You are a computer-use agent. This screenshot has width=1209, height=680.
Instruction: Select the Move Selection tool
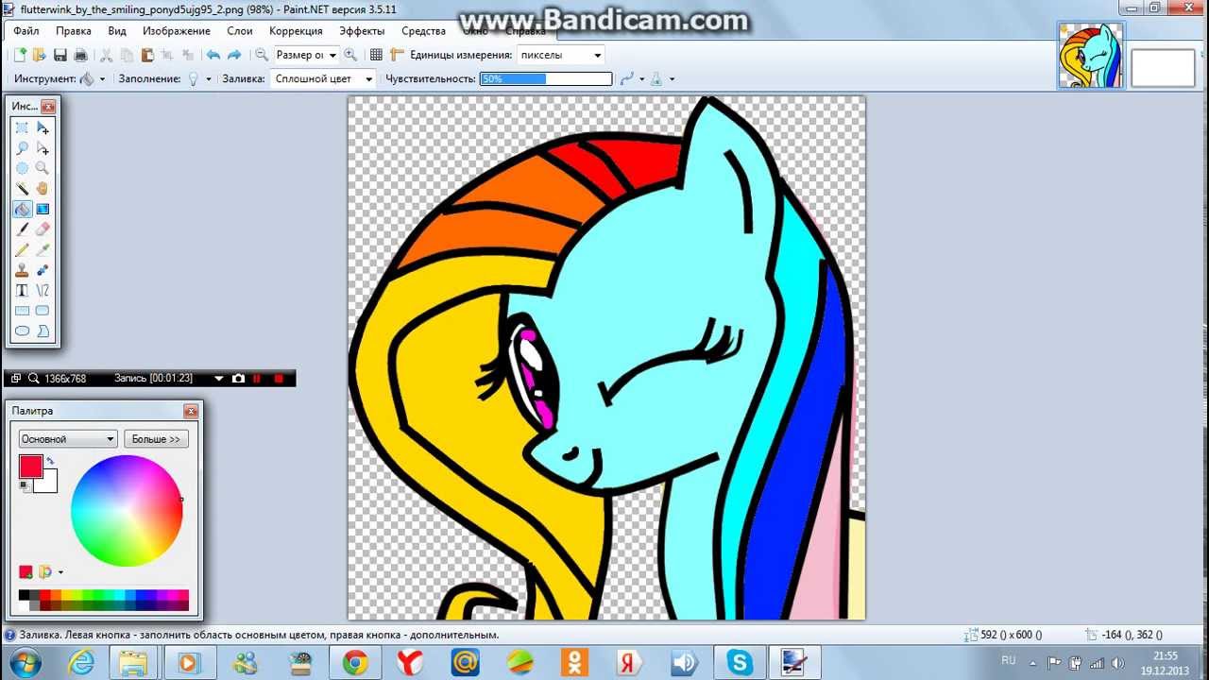pyautogui.click(x=43, y=148)
